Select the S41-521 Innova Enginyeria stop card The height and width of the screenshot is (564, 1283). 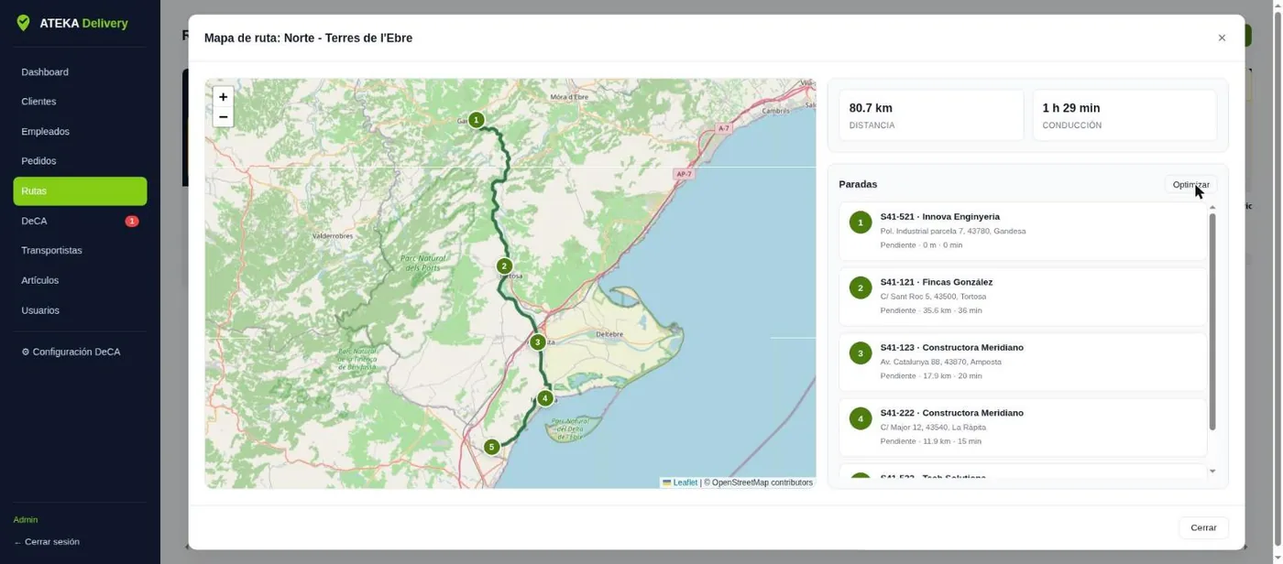coord(1023,232)
